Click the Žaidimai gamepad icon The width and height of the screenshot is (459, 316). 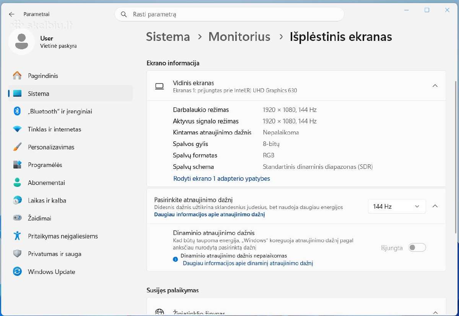click(17, 218)
